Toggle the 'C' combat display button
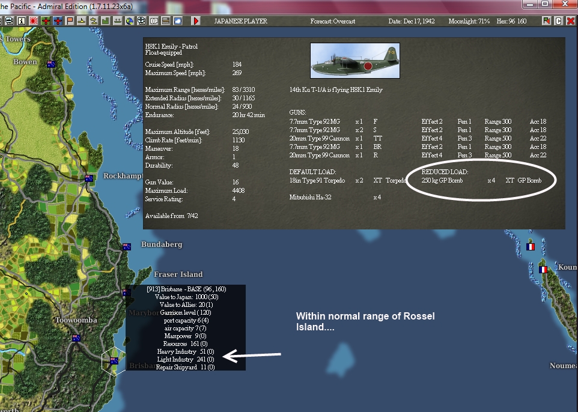578x412 pixels. pyautogui.click(x=559, y=21)
